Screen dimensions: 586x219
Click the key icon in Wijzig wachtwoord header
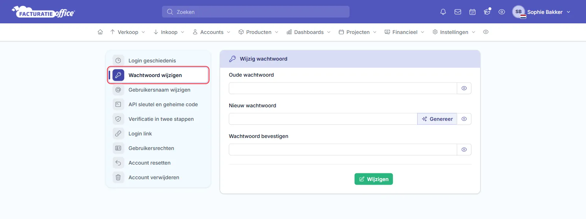pos(232,59)
